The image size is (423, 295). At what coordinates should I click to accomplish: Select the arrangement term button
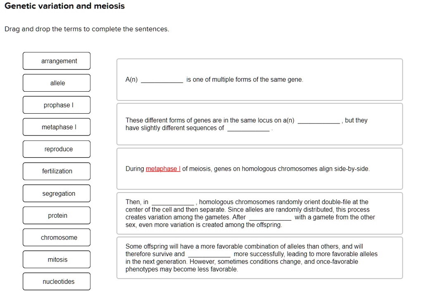tap(56, 61)
